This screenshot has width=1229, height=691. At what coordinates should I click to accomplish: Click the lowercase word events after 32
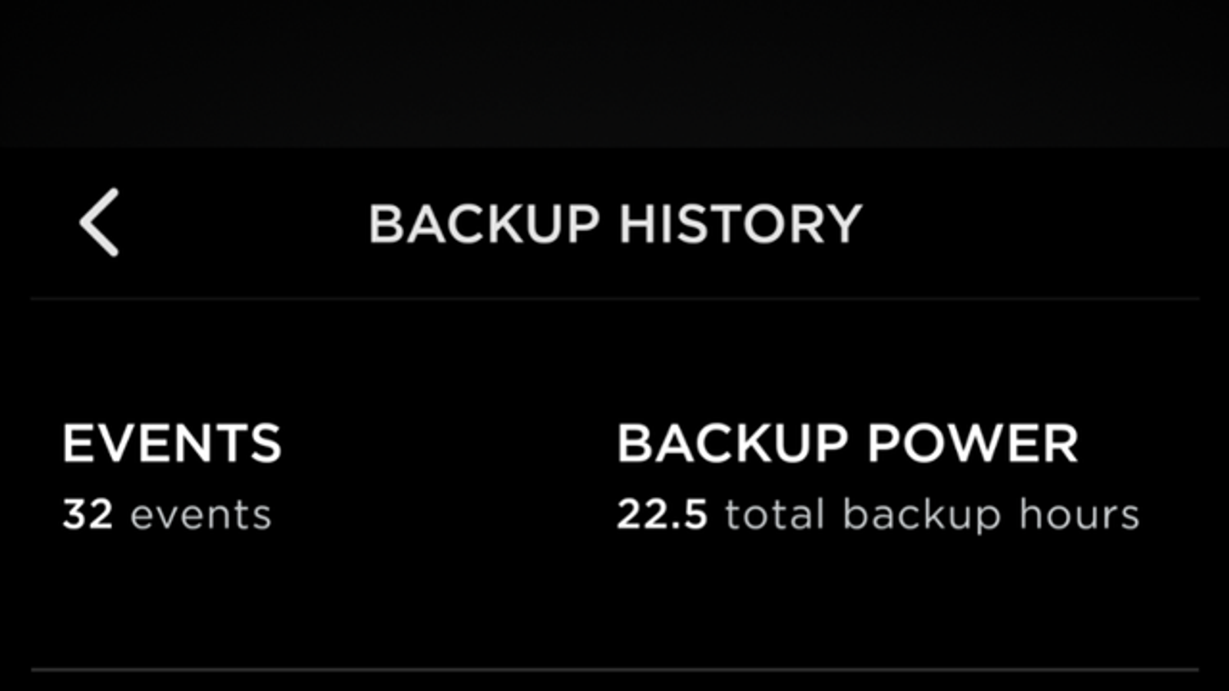point(200,516)
